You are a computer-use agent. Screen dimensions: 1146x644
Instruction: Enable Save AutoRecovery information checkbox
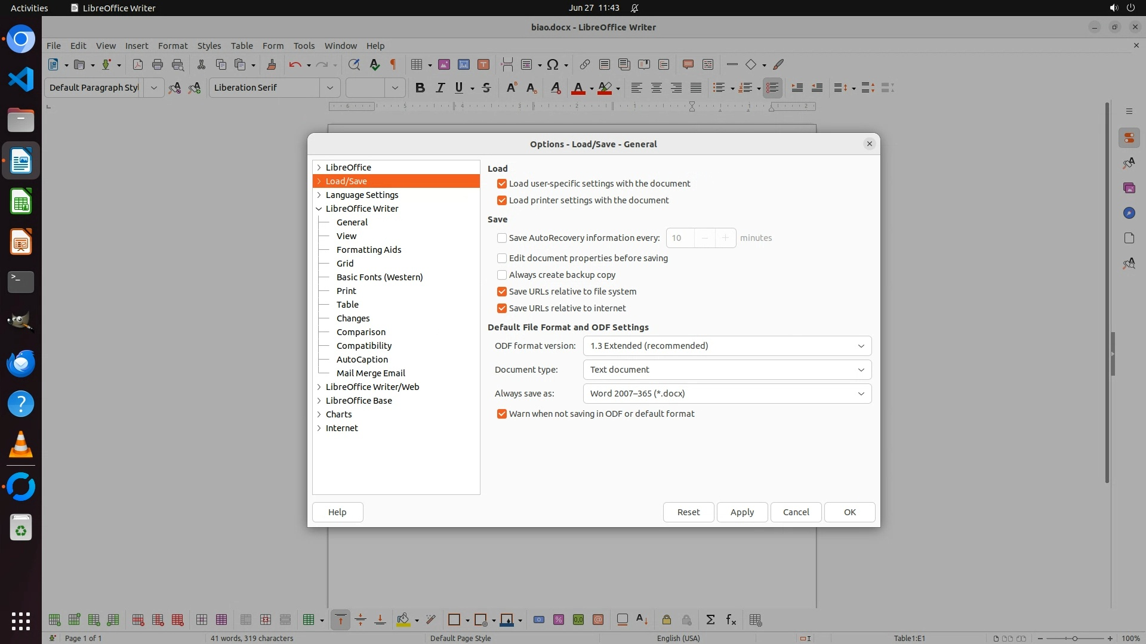click(x=502, y=238)
